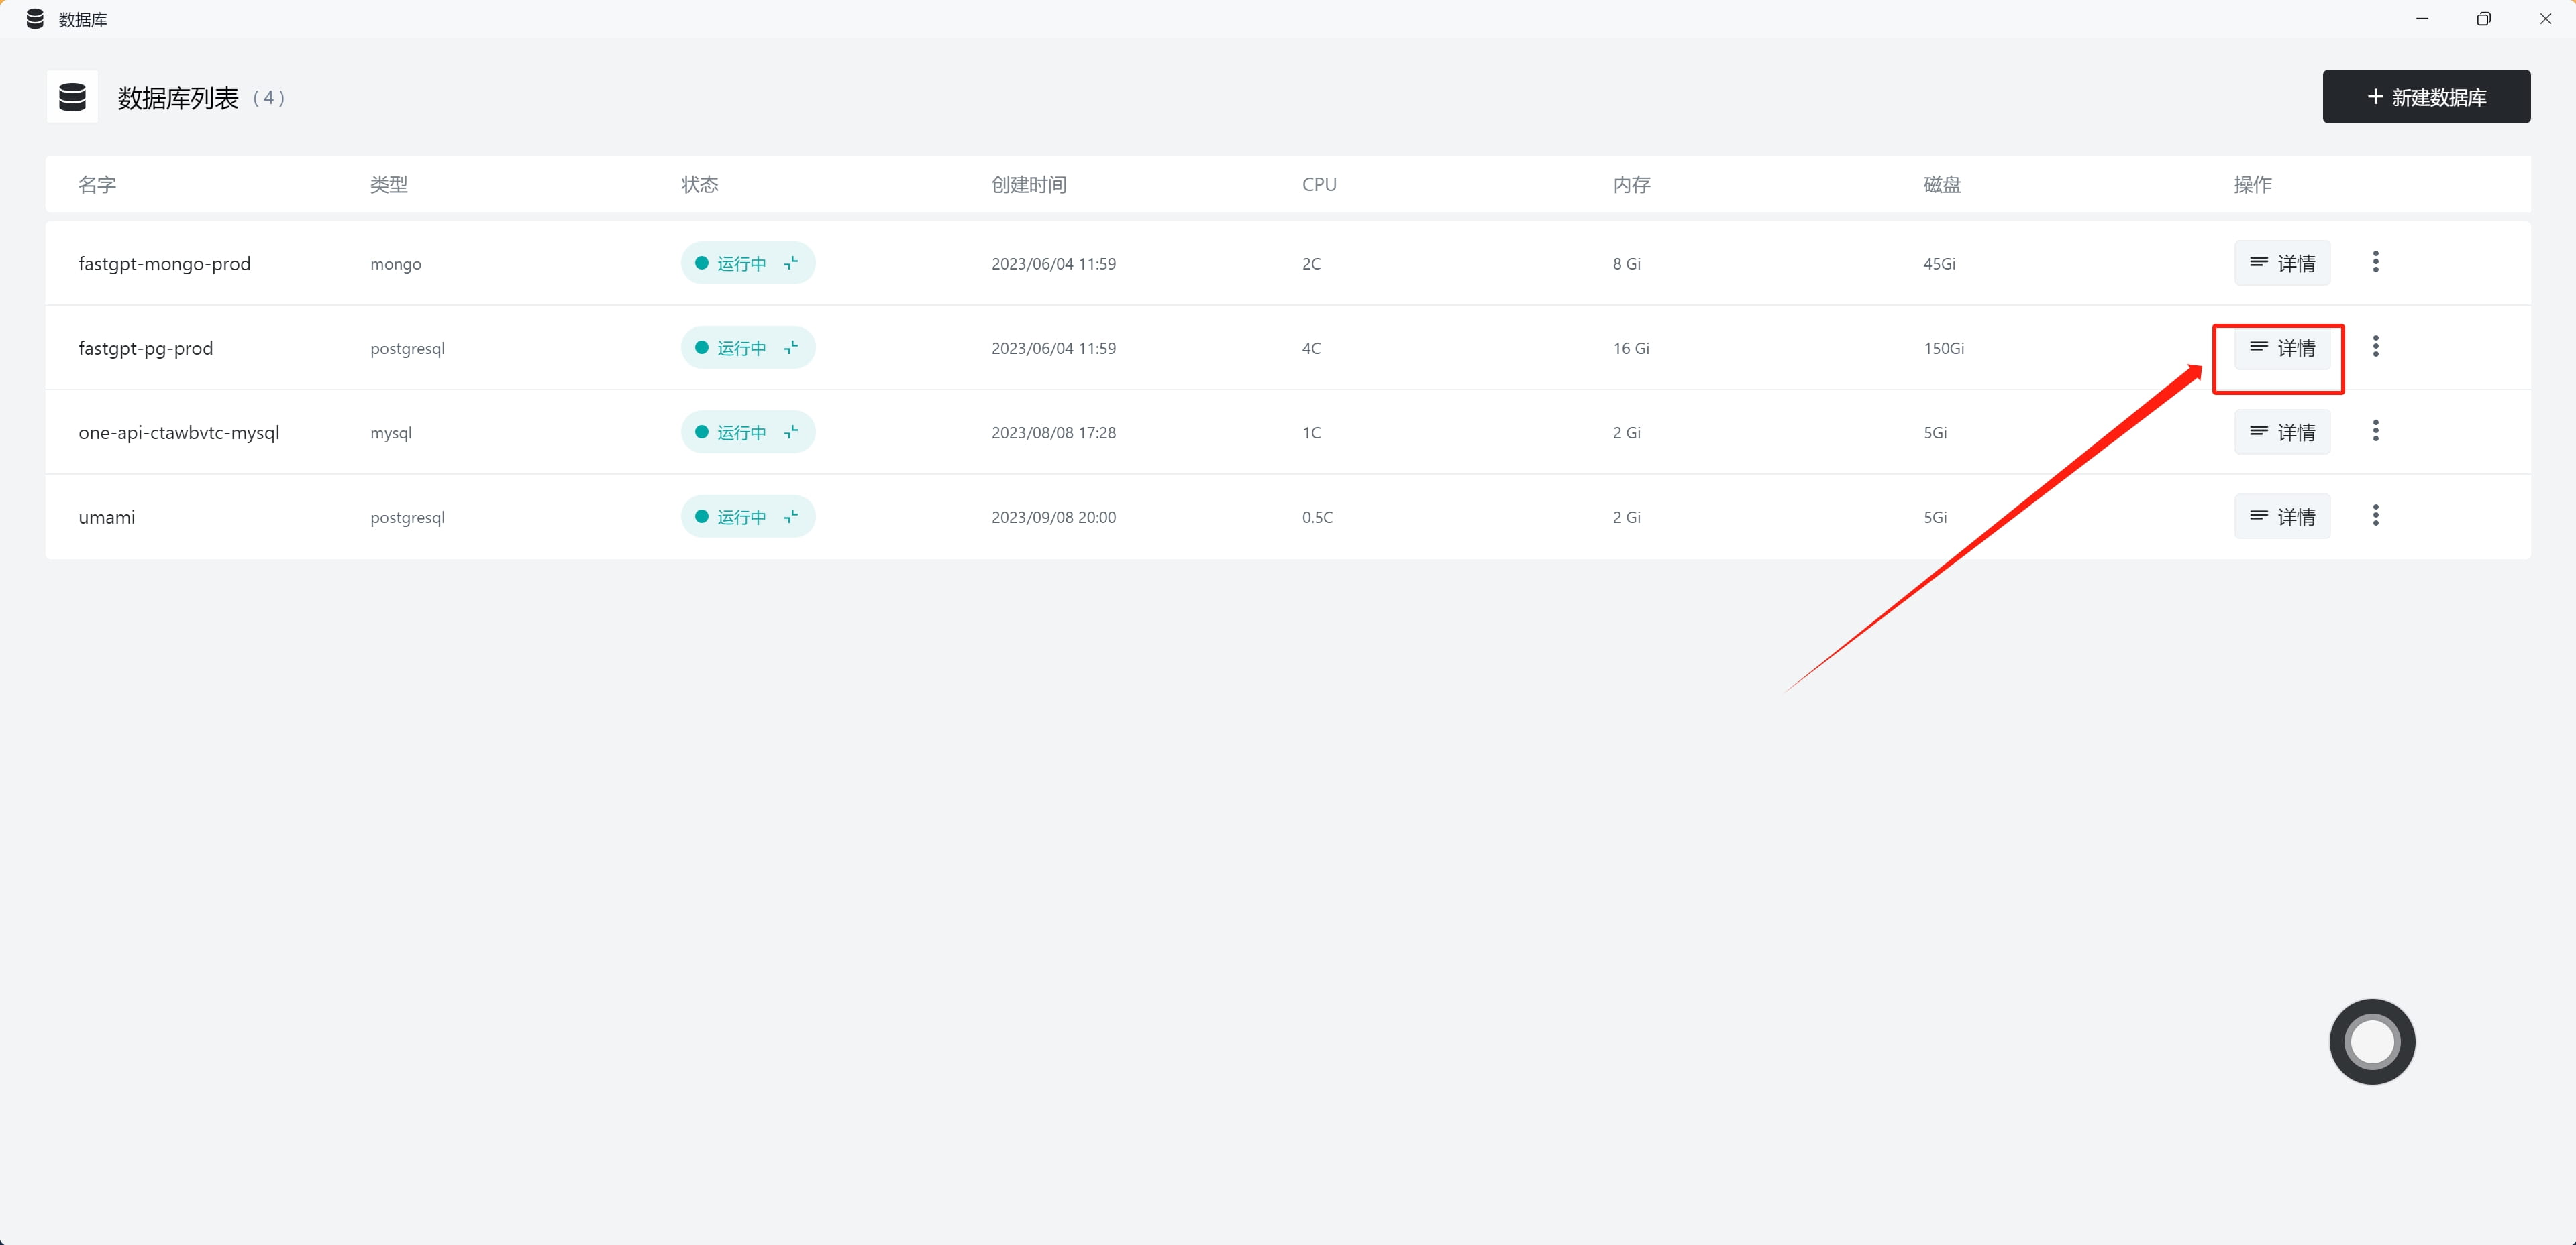2576x1245 pixels.
Task: Open three-dot menu for umami database
Action: pyautogui.click(x=2375, y=516)
